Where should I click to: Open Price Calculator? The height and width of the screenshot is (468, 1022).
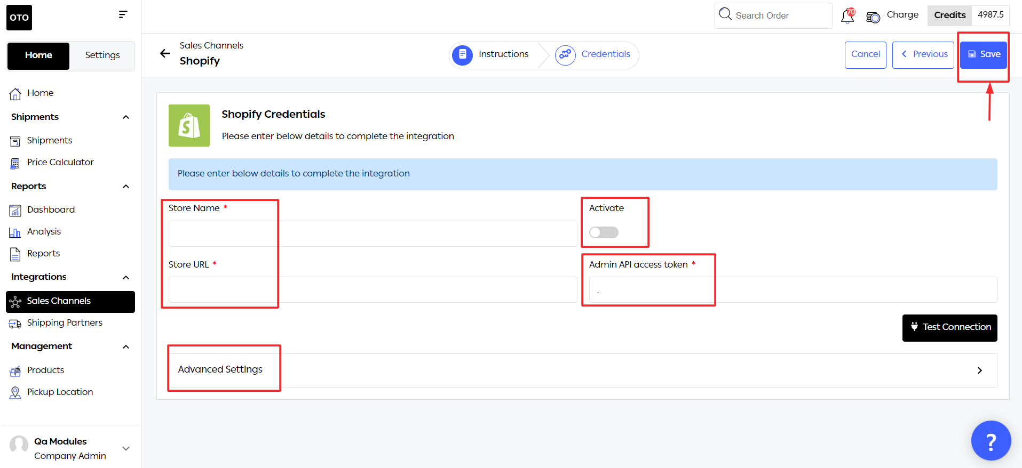click(60, 163)
